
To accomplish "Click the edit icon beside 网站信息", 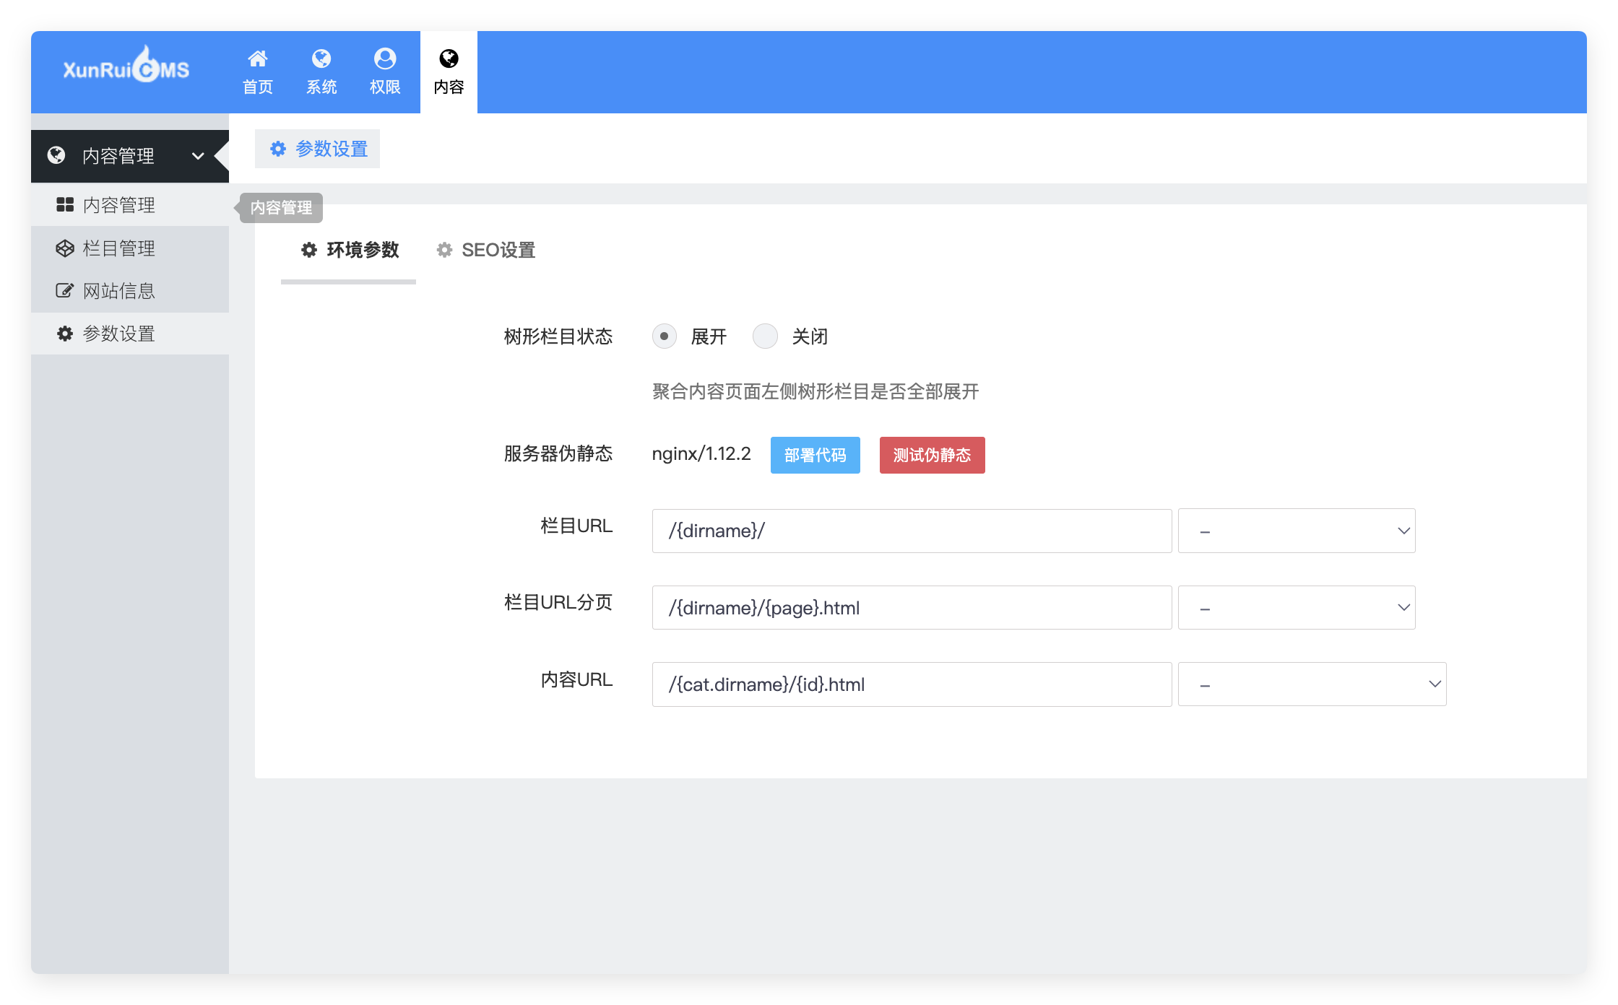I will 65,291.
